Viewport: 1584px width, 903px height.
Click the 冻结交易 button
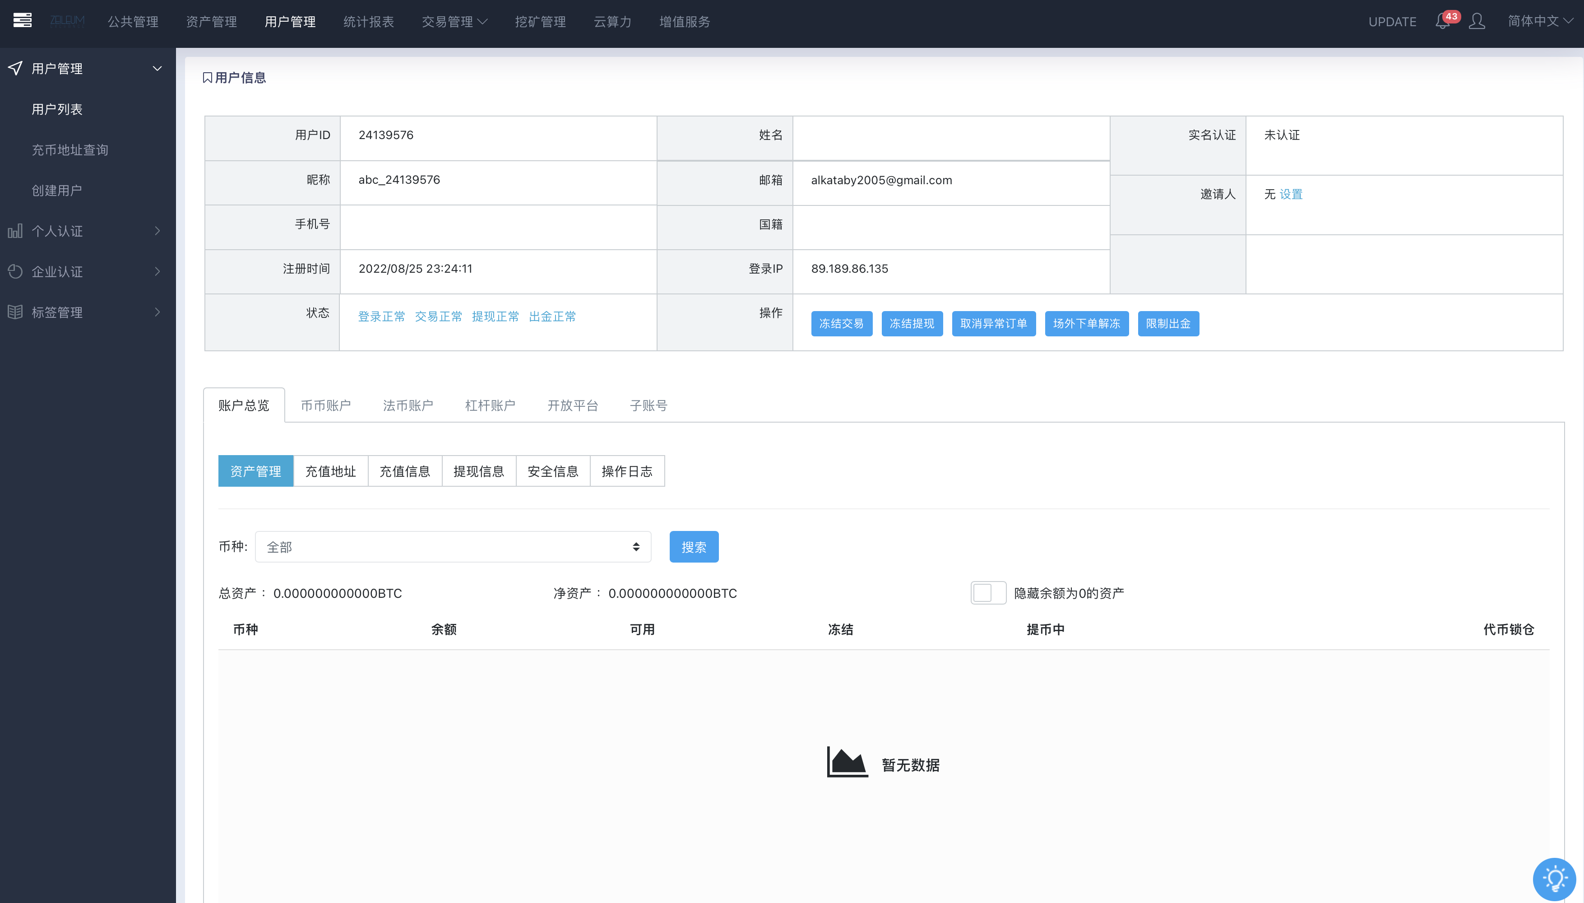pyautogui.click(x=842, y=324)
